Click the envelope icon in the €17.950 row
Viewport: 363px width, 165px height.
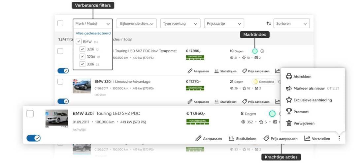coord(275,122)
